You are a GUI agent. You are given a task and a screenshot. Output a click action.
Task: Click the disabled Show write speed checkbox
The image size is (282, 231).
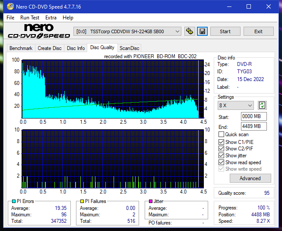[221, 169]
